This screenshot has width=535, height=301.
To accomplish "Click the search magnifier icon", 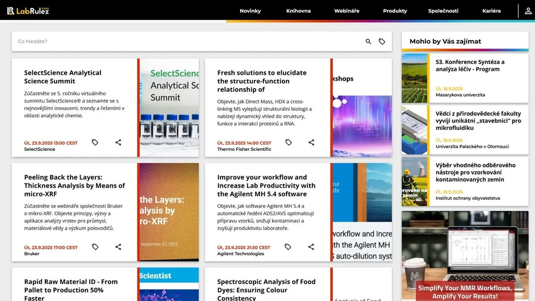I will point(368,41).
